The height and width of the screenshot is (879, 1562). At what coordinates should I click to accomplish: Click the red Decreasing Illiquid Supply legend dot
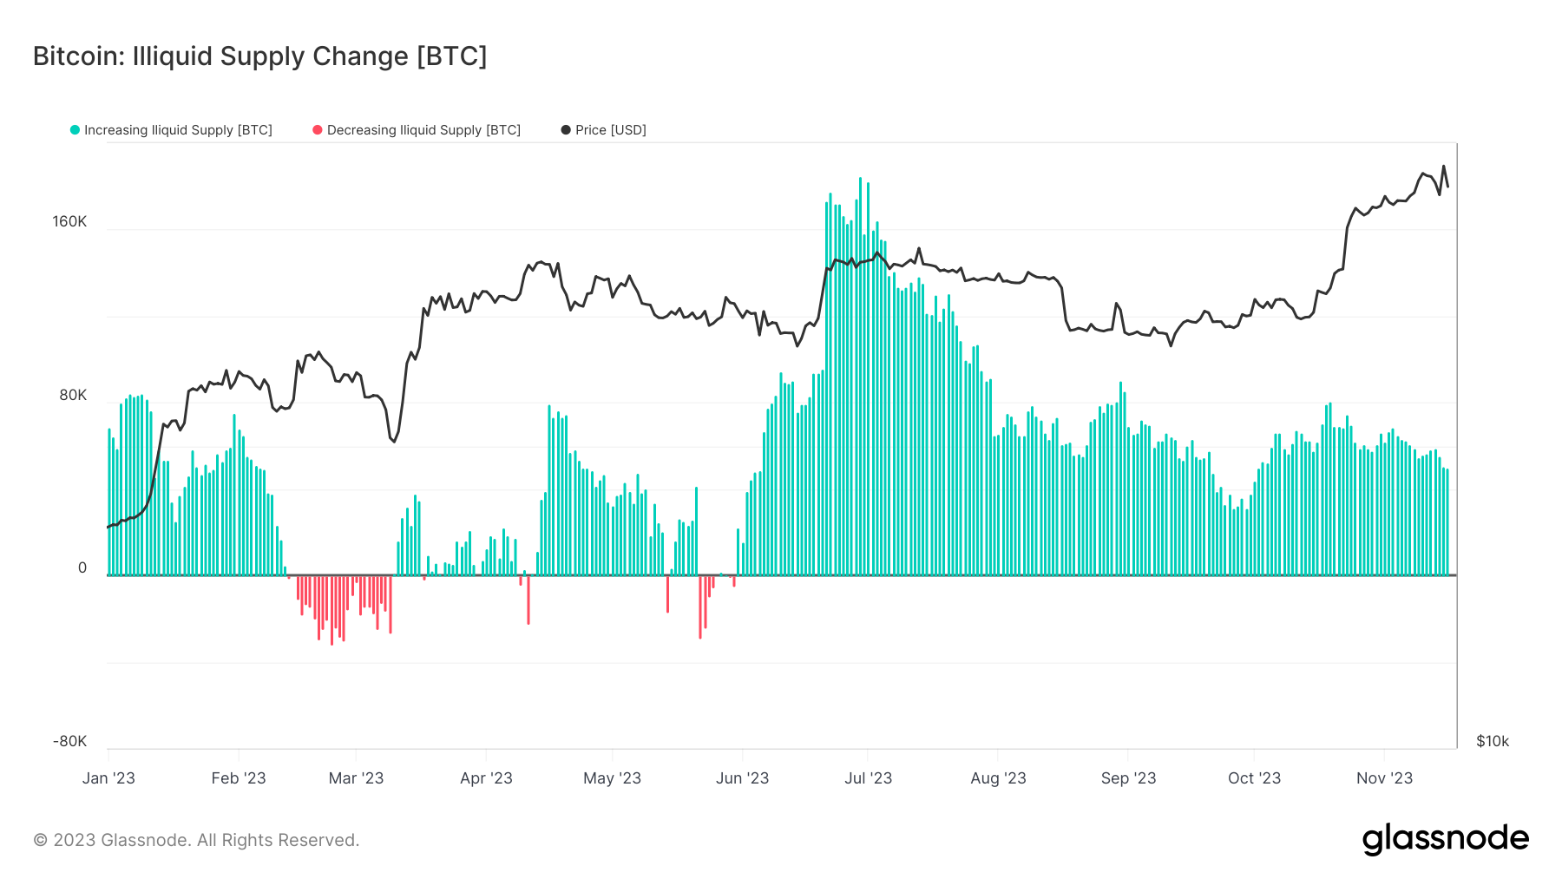(318, 130)
